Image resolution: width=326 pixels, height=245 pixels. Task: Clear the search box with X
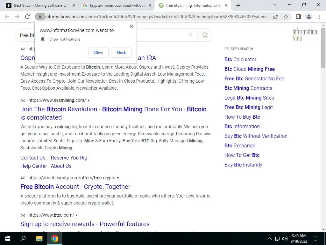[x=190, y=35]
